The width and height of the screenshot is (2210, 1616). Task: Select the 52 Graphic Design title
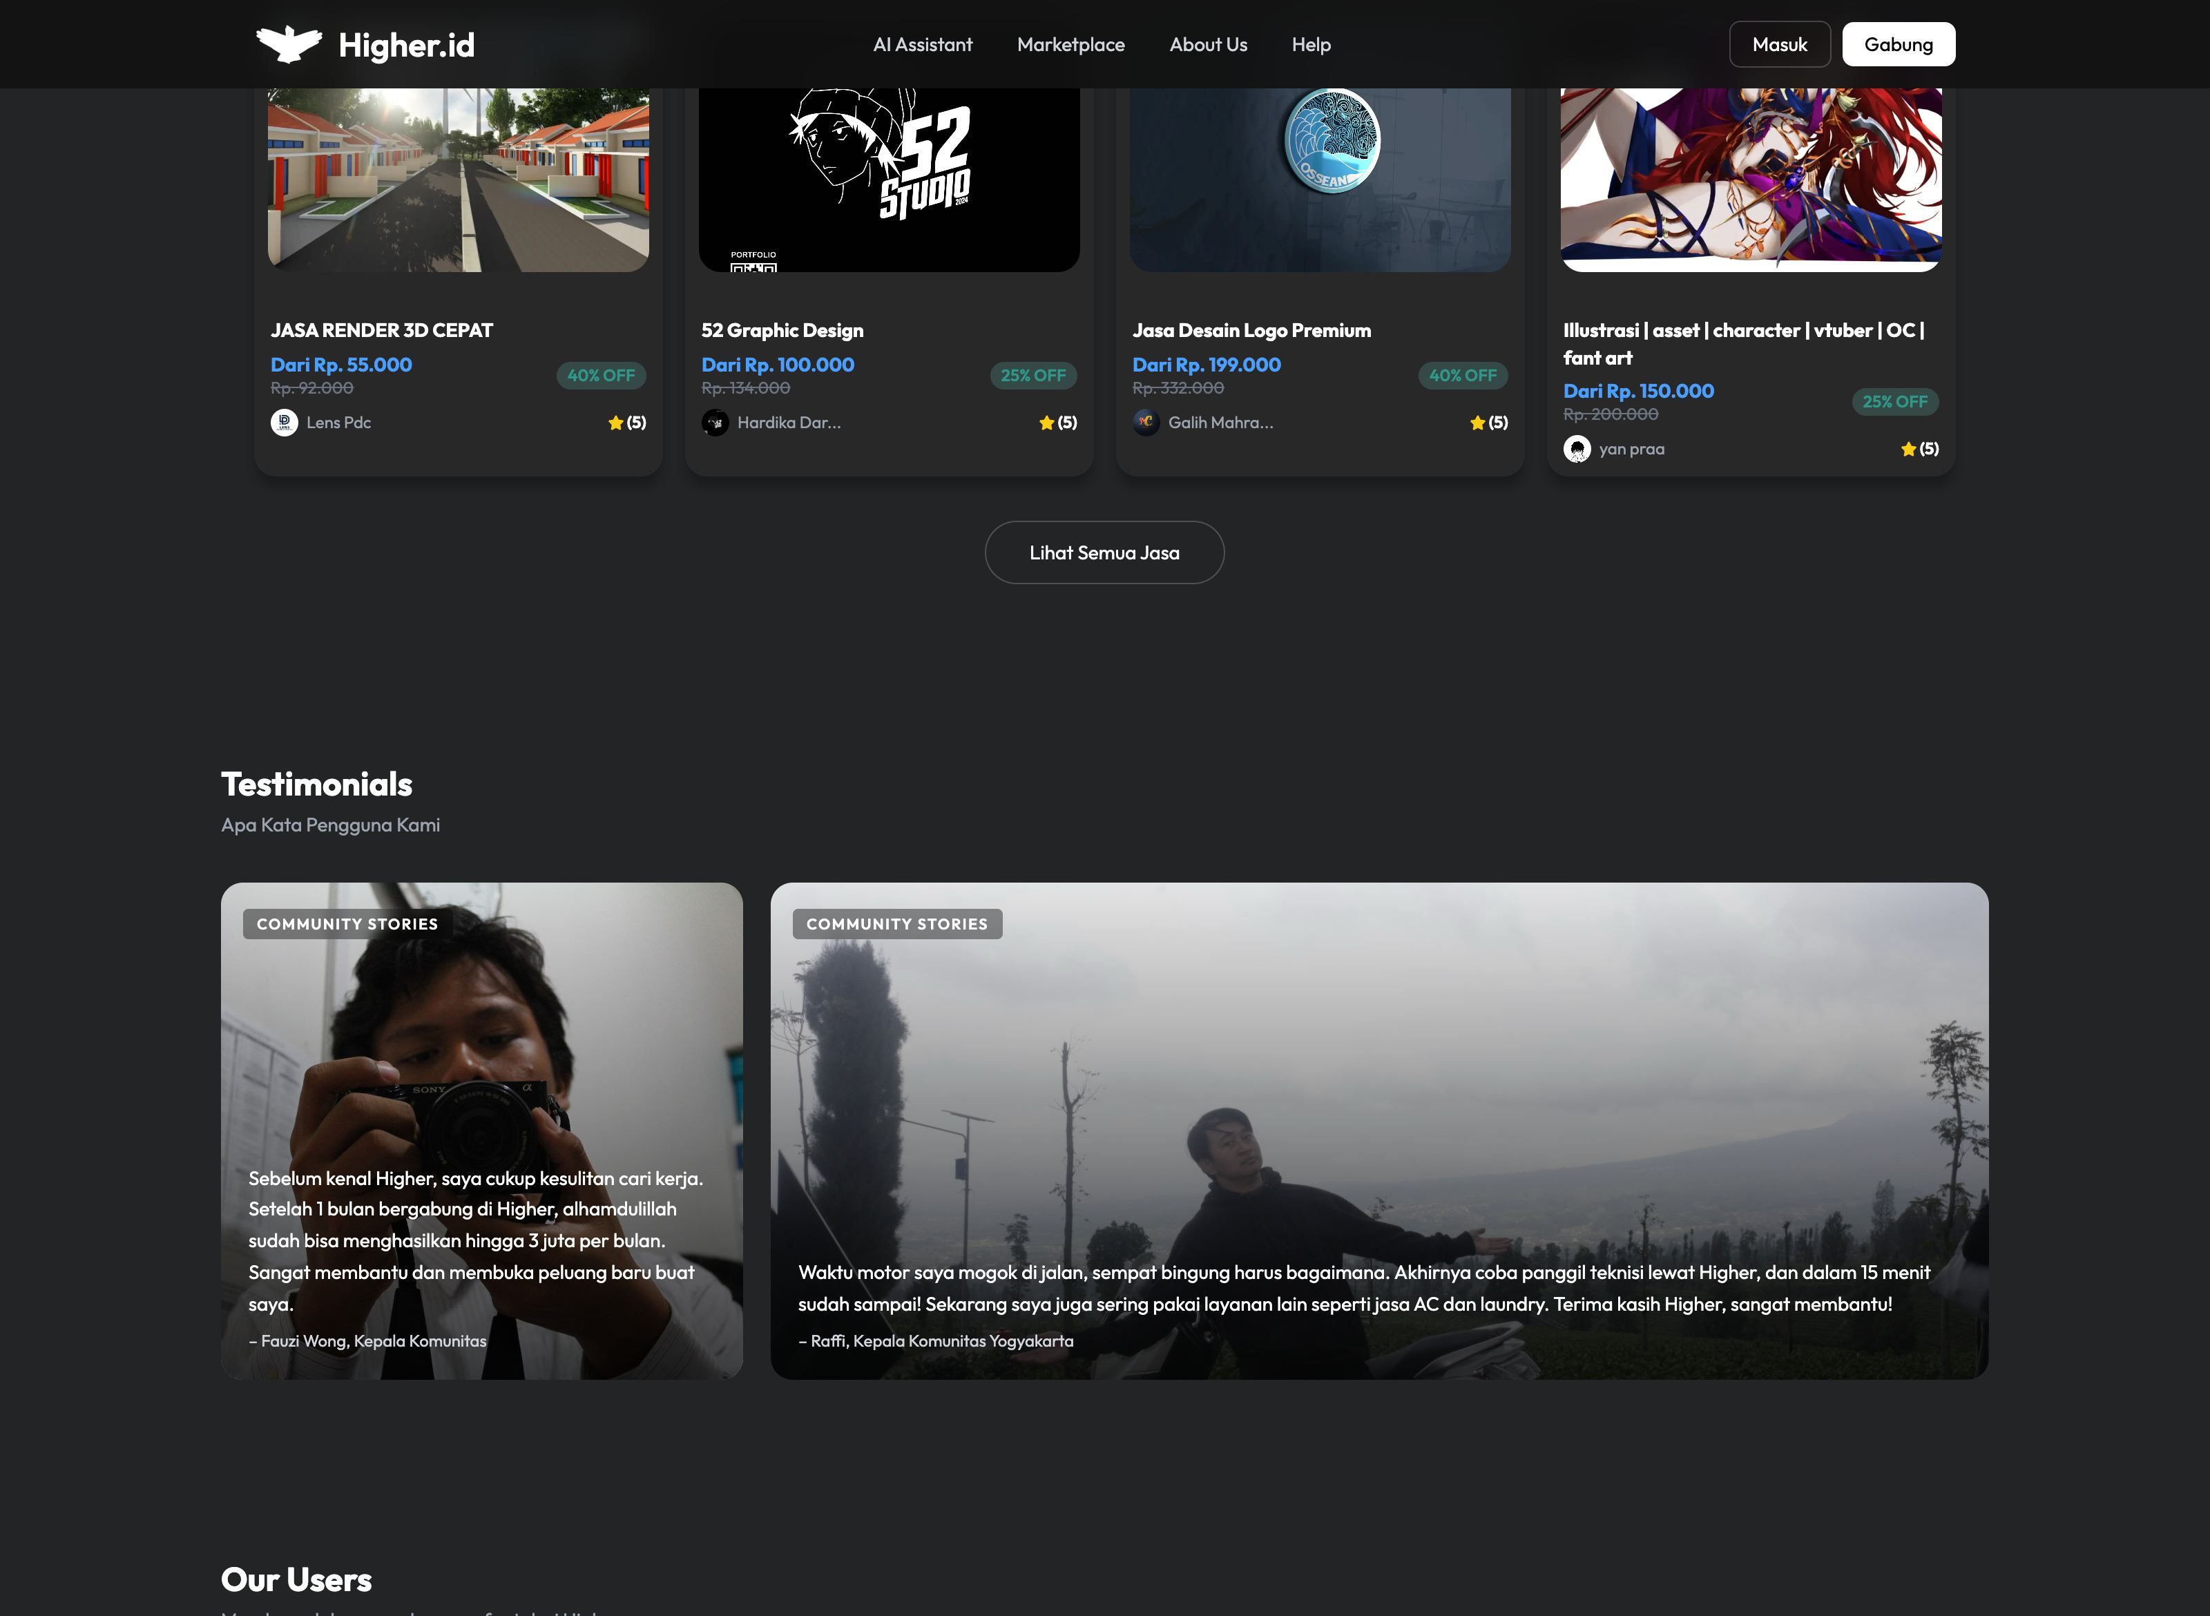click(x=782, y=331)
